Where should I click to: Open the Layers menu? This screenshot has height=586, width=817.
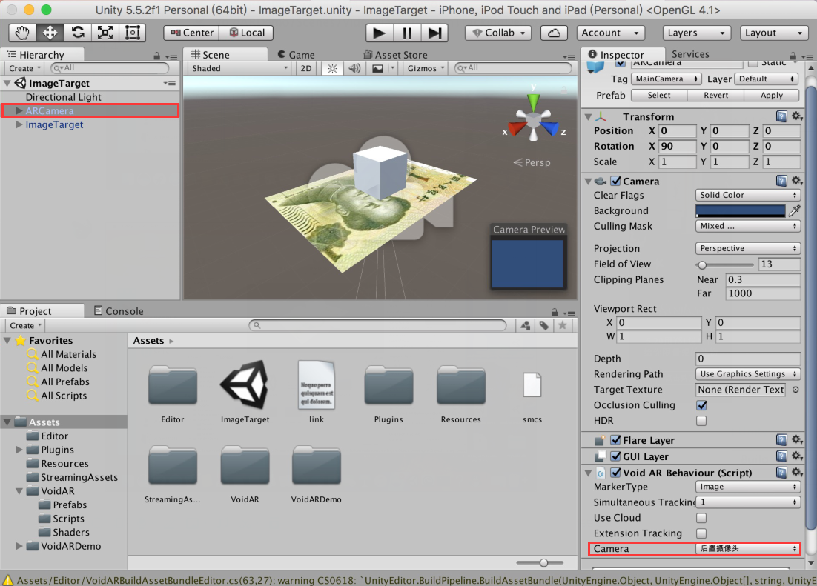pos(695,33)
